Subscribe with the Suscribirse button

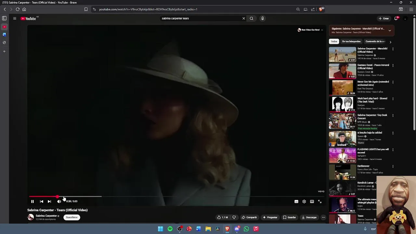tap(72, 217)
